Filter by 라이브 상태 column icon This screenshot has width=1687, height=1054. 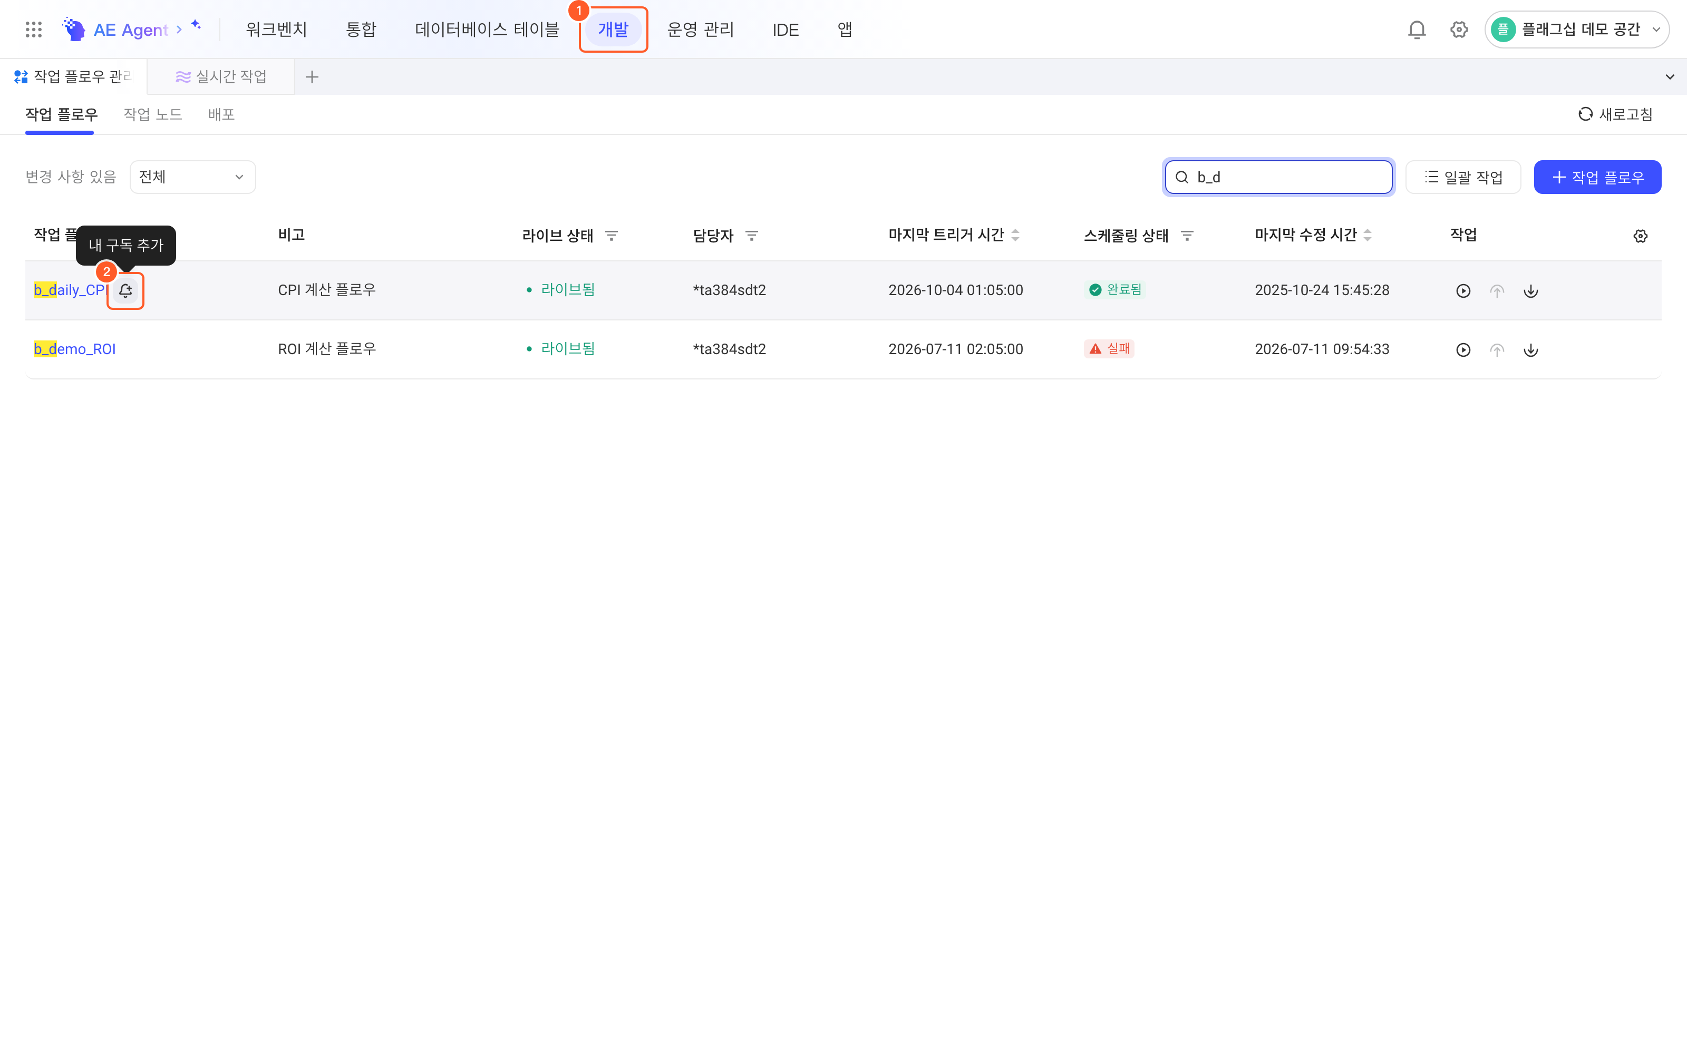coord(612,236)
